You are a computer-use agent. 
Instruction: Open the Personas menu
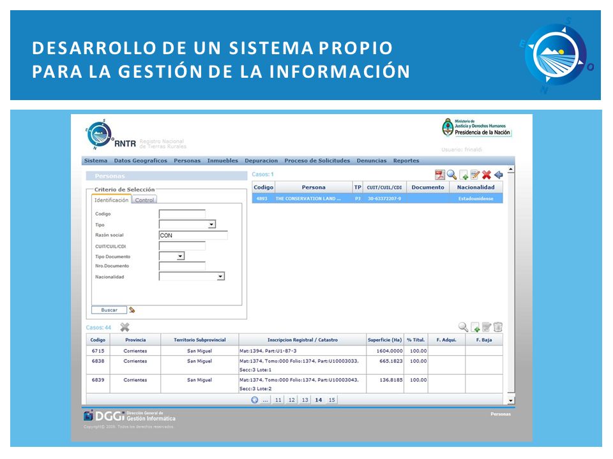[x=187, y=161]
